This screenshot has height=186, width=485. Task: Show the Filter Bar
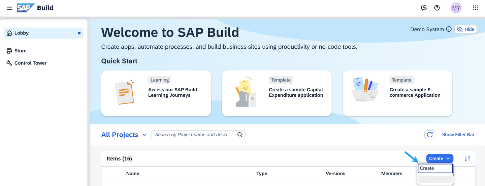click(458, 135)
